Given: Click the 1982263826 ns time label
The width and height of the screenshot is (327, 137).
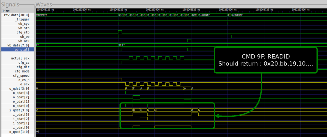Looking at the screenshot, I should 301,10.
